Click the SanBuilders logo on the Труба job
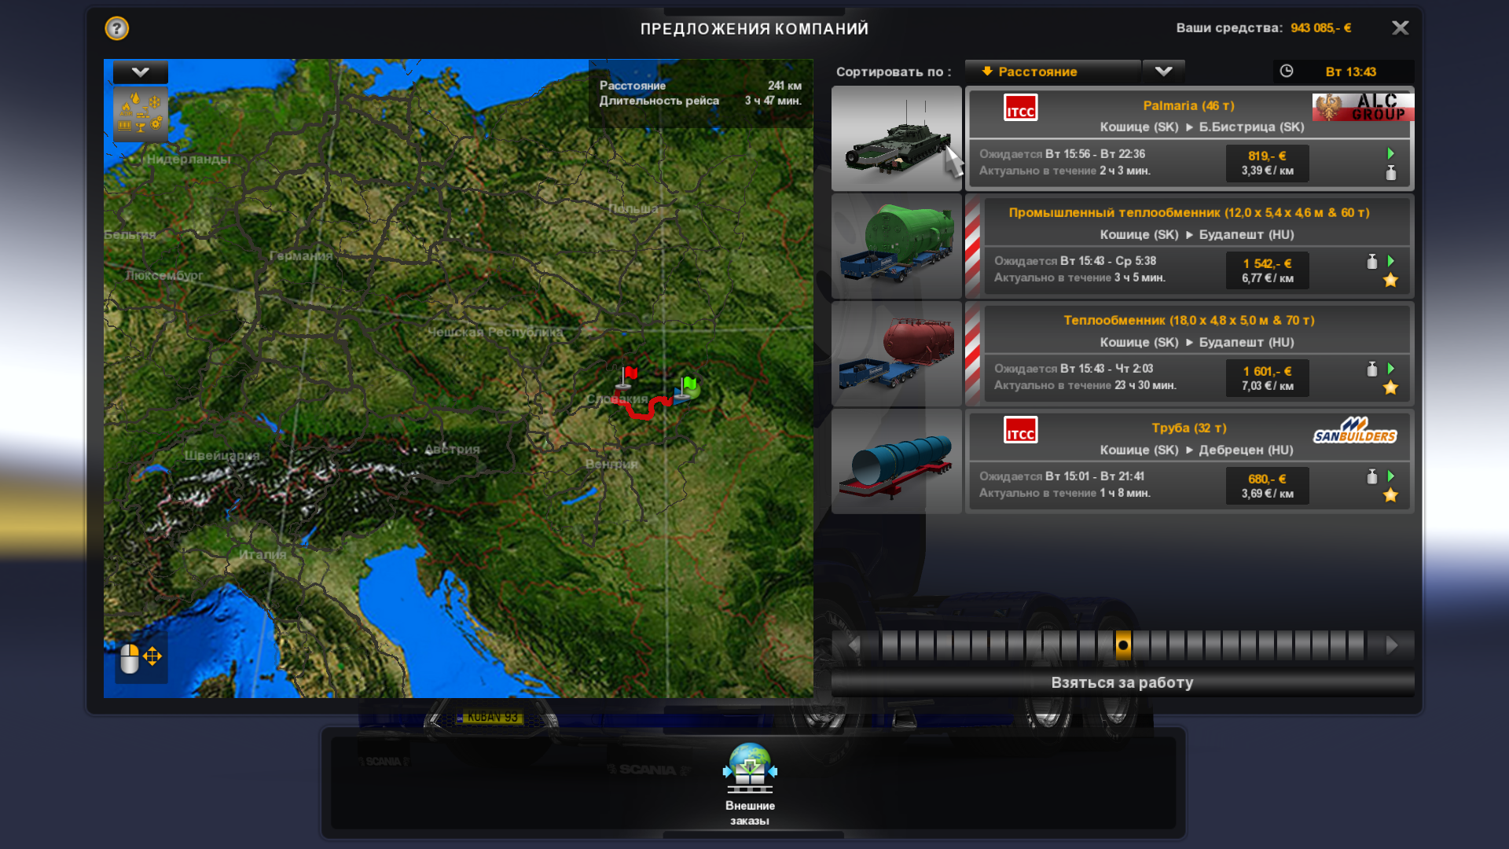The width and height of the screenshot is (1509, 849). coord(1355,431)
